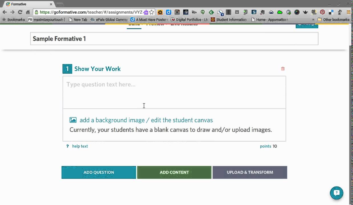This screenshot has height=205, width=353.
Task: Click the blue Diigo extension icon
Action: pyautogui.click(x=169, y=12)
